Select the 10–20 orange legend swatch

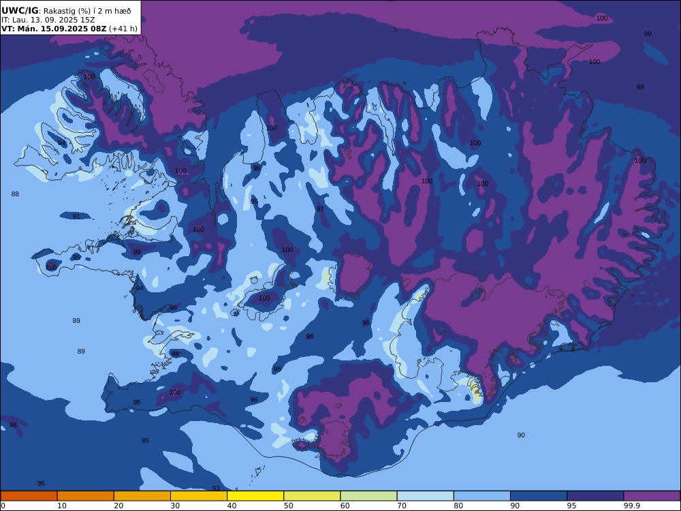click(x=86, y=496)
